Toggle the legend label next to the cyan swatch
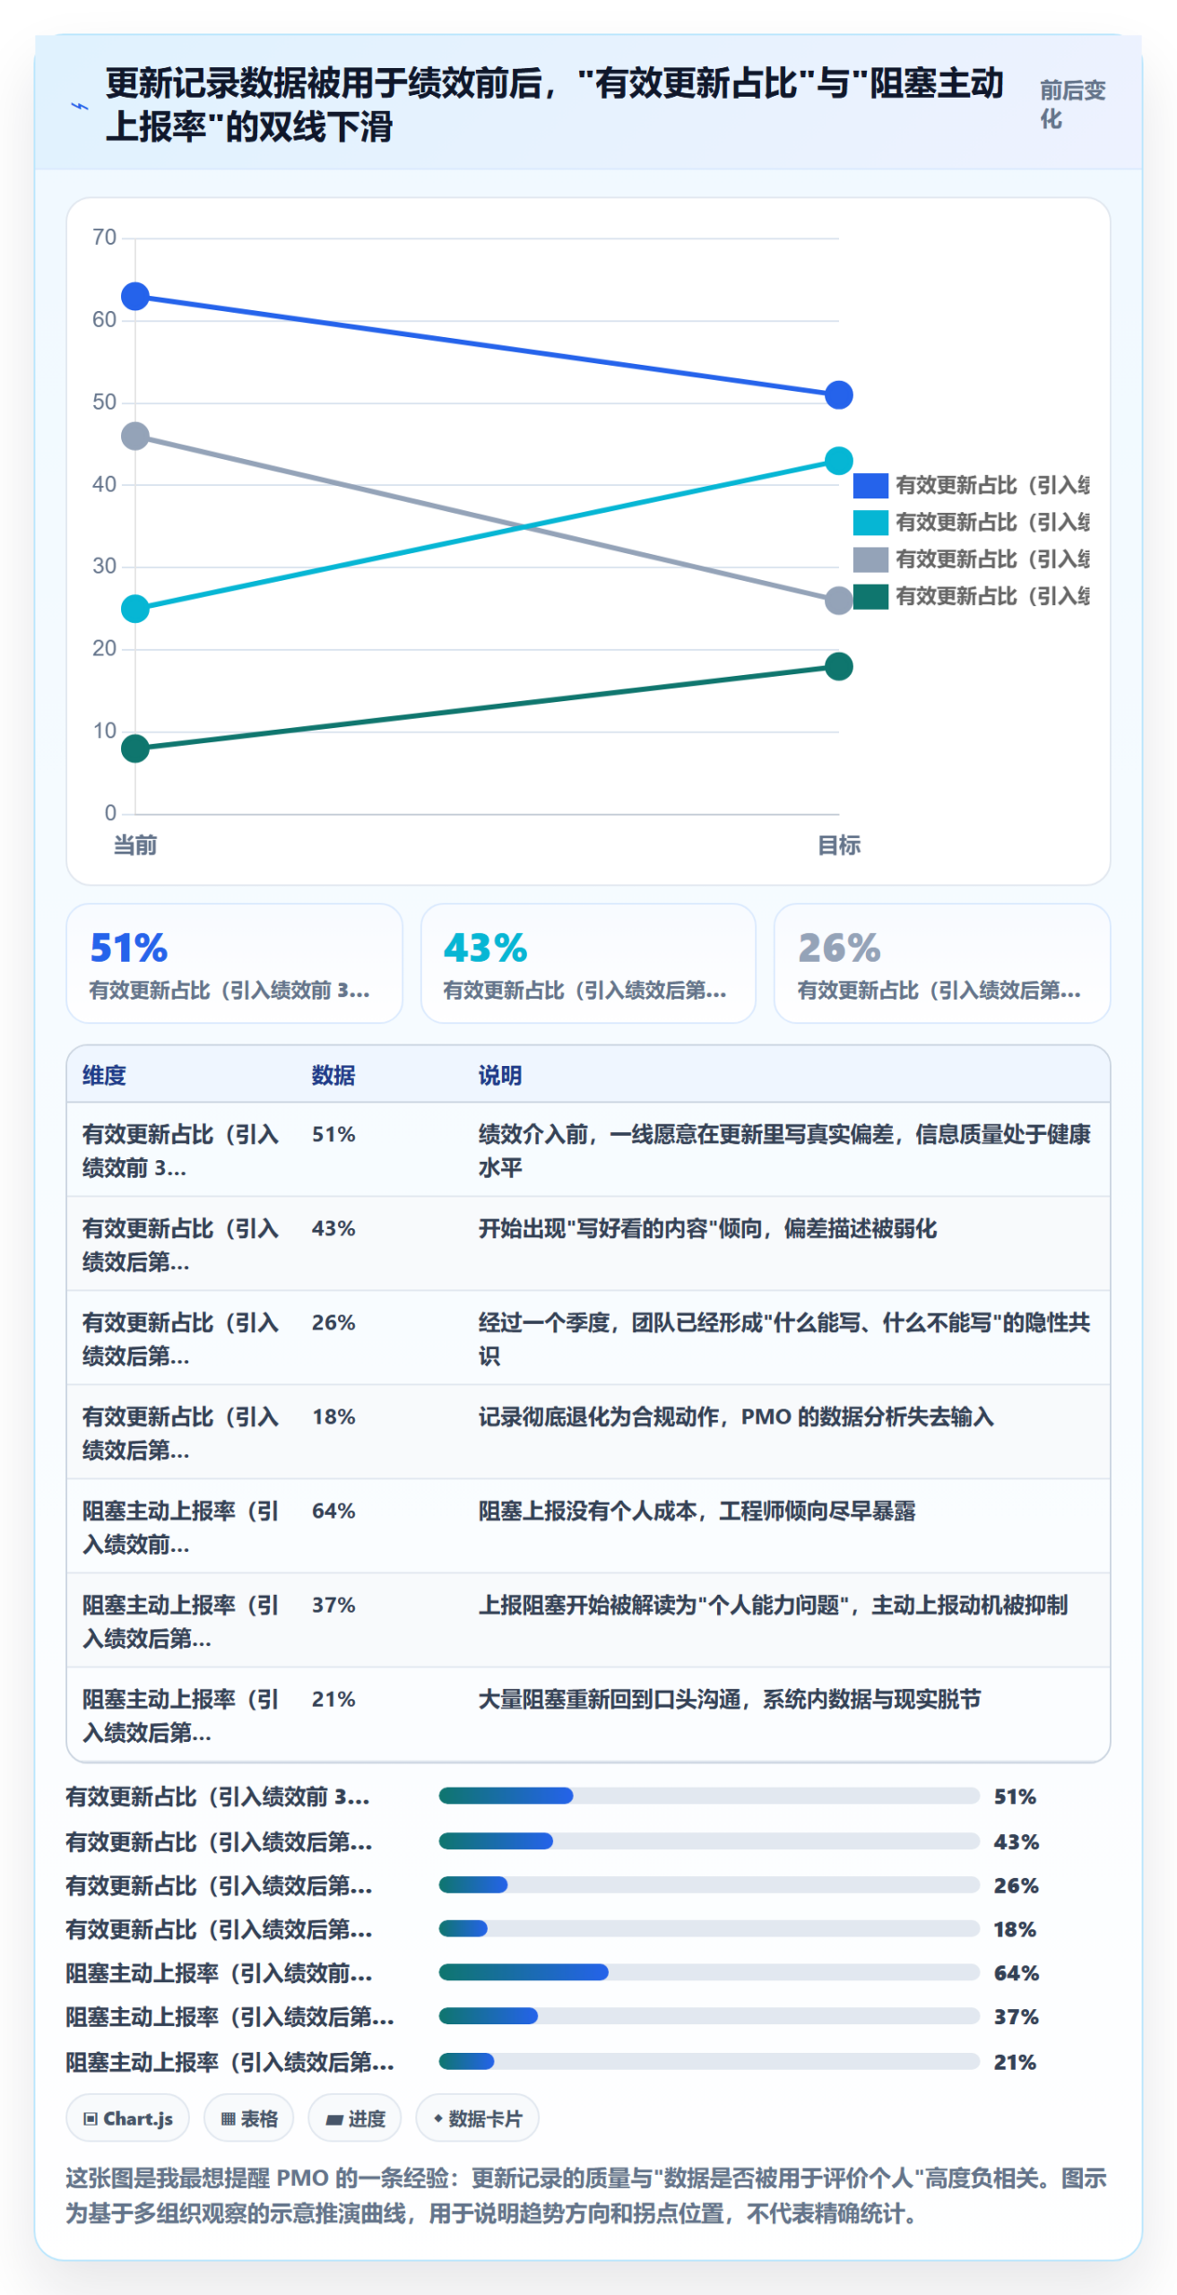Viewport: 1177px width, 2295px height. pos(992,522)
